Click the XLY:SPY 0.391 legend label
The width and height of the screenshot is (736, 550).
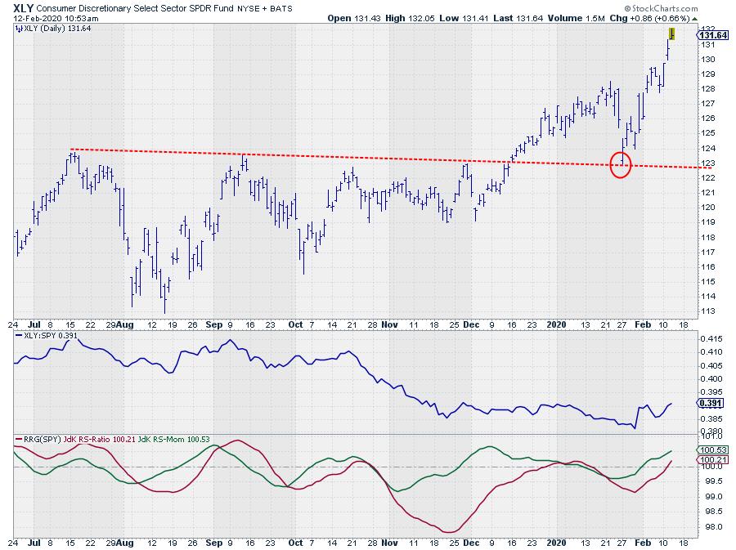click(x=41, y=336)
